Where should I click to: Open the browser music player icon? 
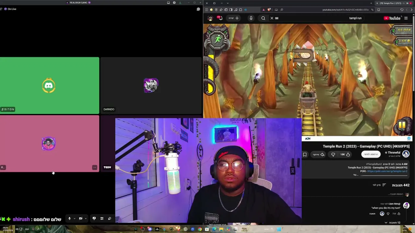(x=236, y=10)
